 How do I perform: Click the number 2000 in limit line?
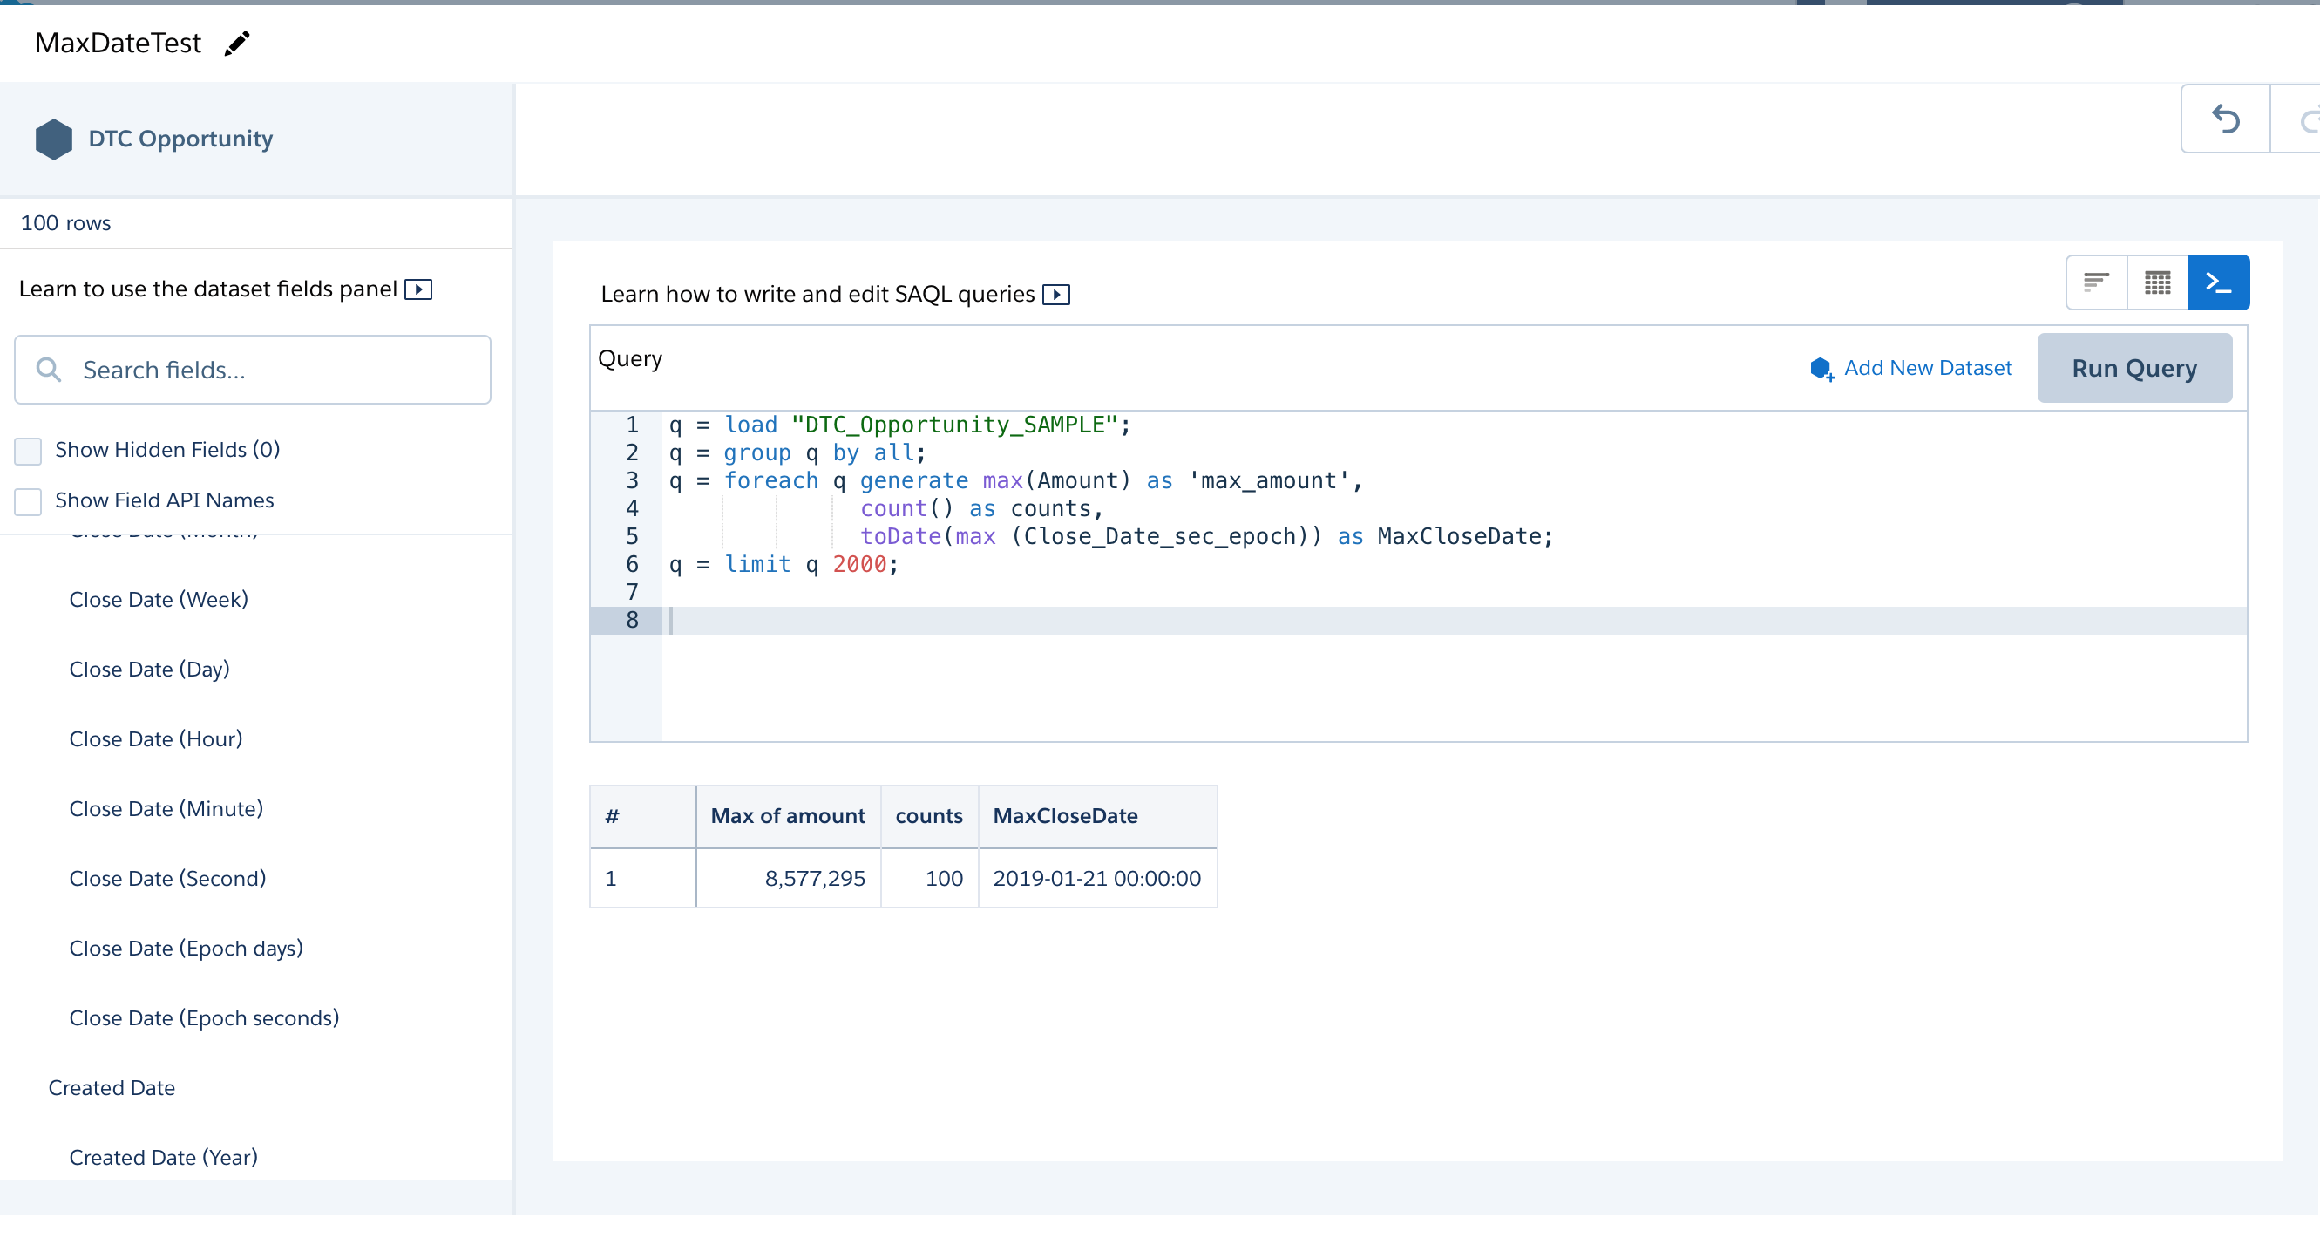click(x=859, y=564)
